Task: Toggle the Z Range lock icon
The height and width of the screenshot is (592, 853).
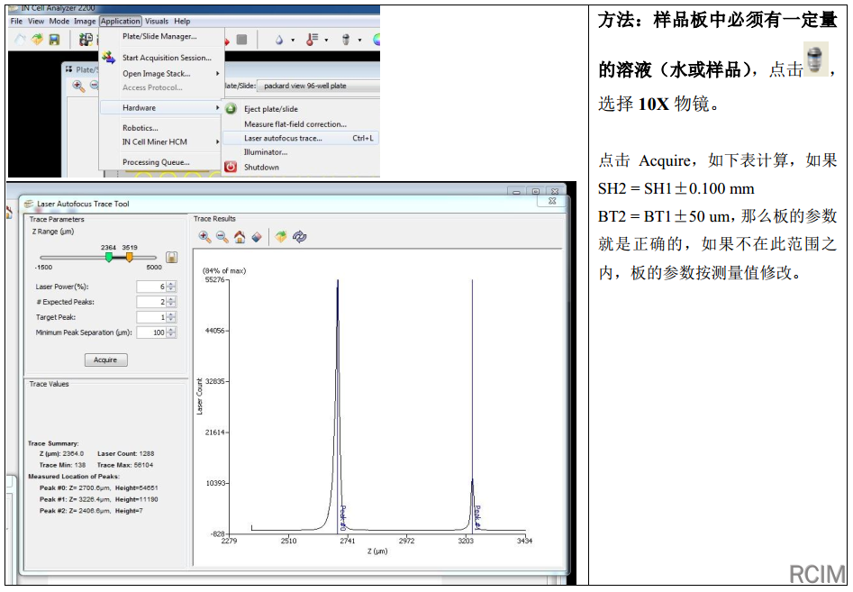Action: (x=170, y=258)
